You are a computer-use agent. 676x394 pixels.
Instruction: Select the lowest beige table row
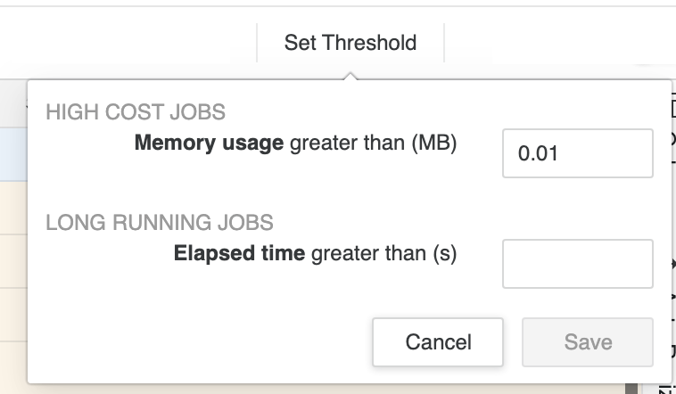click(x=12, y=365)
